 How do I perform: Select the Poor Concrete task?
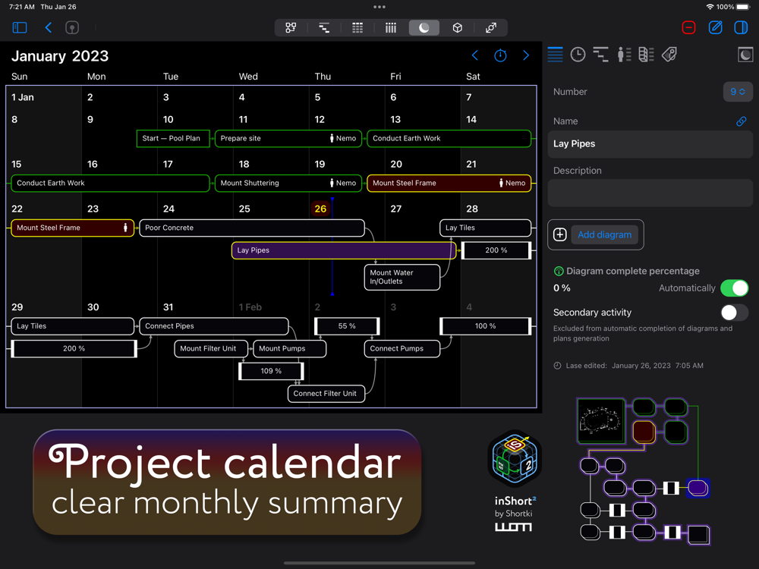(x=252, y=228)
